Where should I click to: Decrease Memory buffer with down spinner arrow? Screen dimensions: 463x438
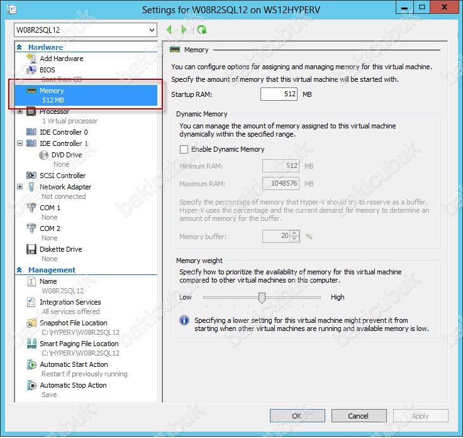294,239
